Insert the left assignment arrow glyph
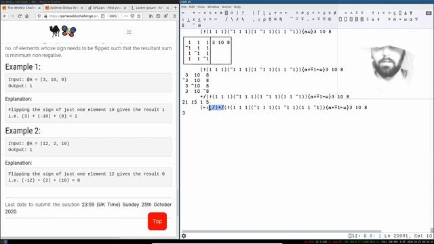434x244 pixels. click(x=183, y=13)
